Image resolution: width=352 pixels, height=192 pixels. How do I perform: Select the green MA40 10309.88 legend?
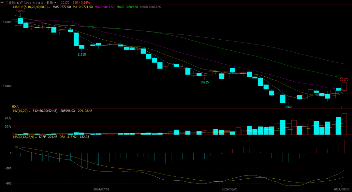[x=127, y=7]
